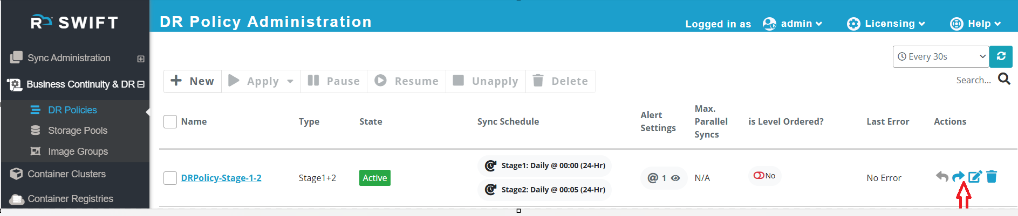The width and height of the screenshot is (1018, 216).
Task: Click the Stage1 daily schedule pill
Action: tap(544, 165)
